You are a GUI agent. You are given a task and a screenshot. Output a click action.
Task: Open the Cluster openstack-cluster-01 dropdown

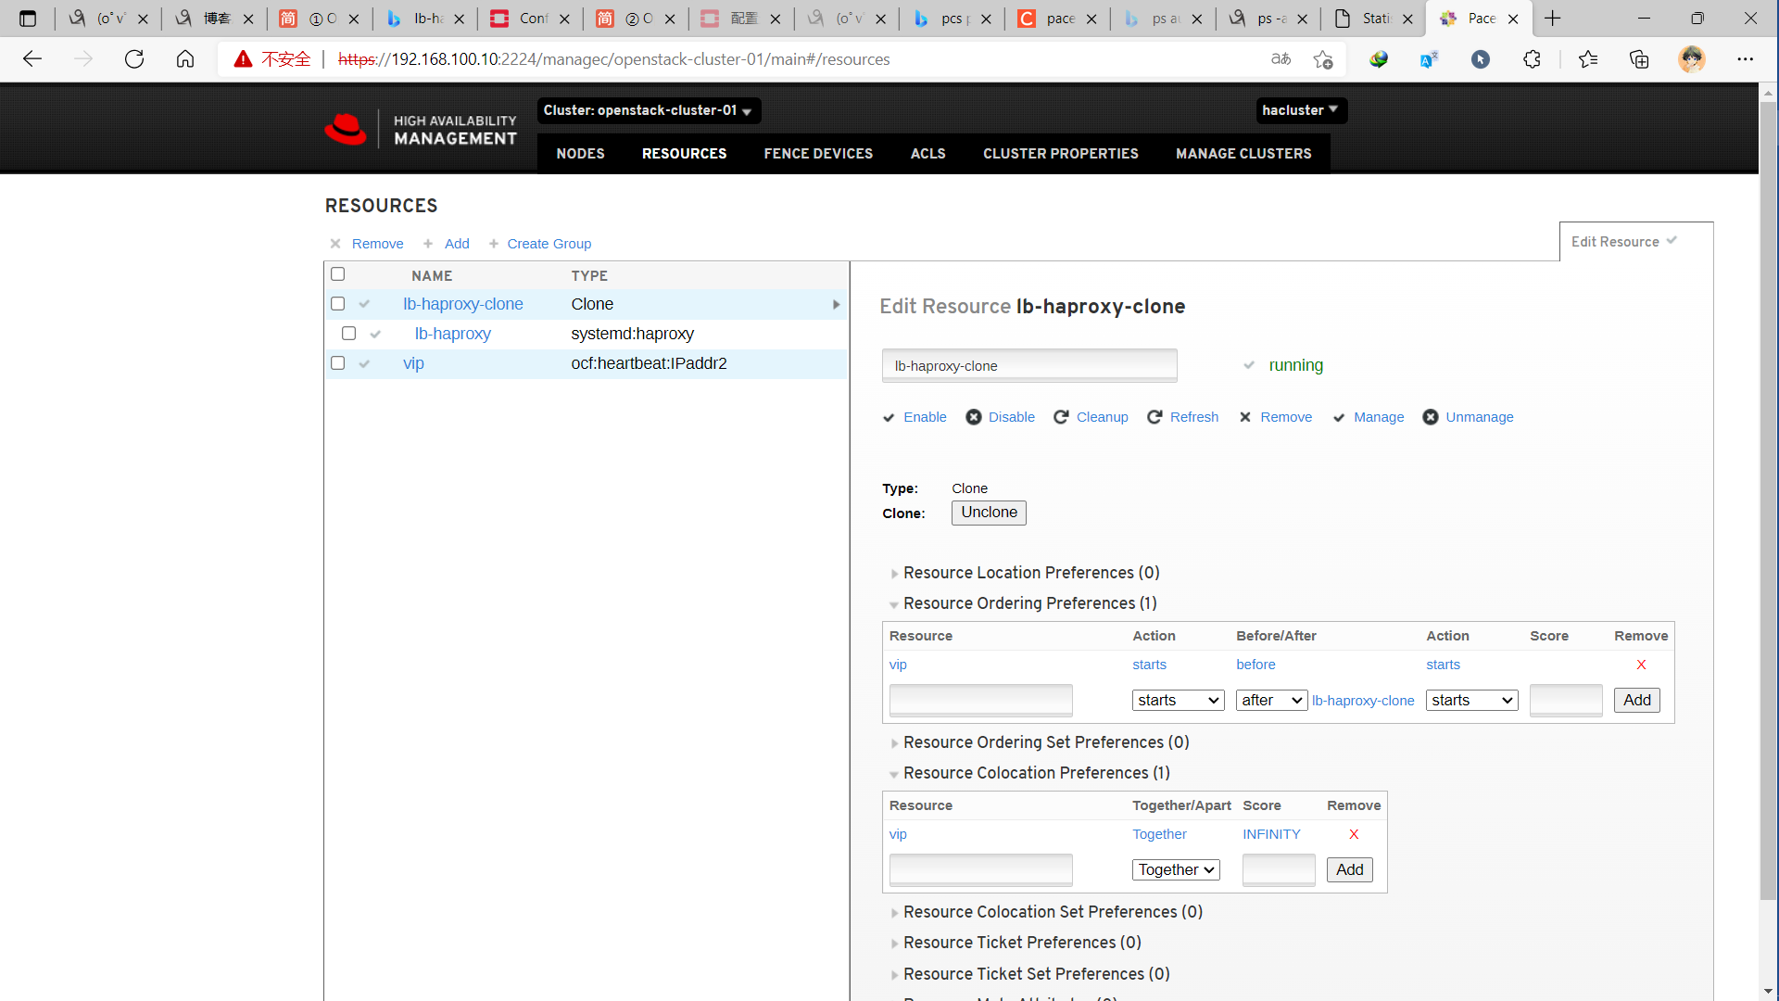(x=648, y=110)
